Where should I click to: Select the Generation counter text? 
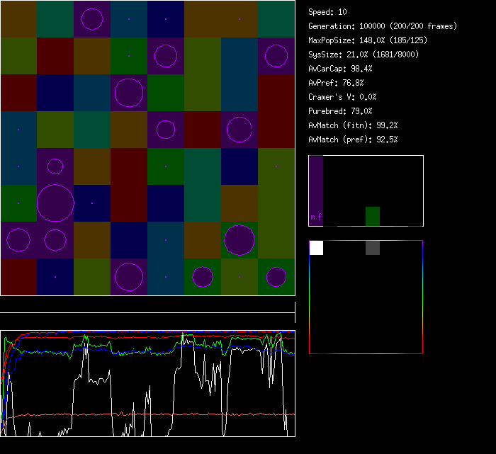pyautogui.click(x=383, y=26)
